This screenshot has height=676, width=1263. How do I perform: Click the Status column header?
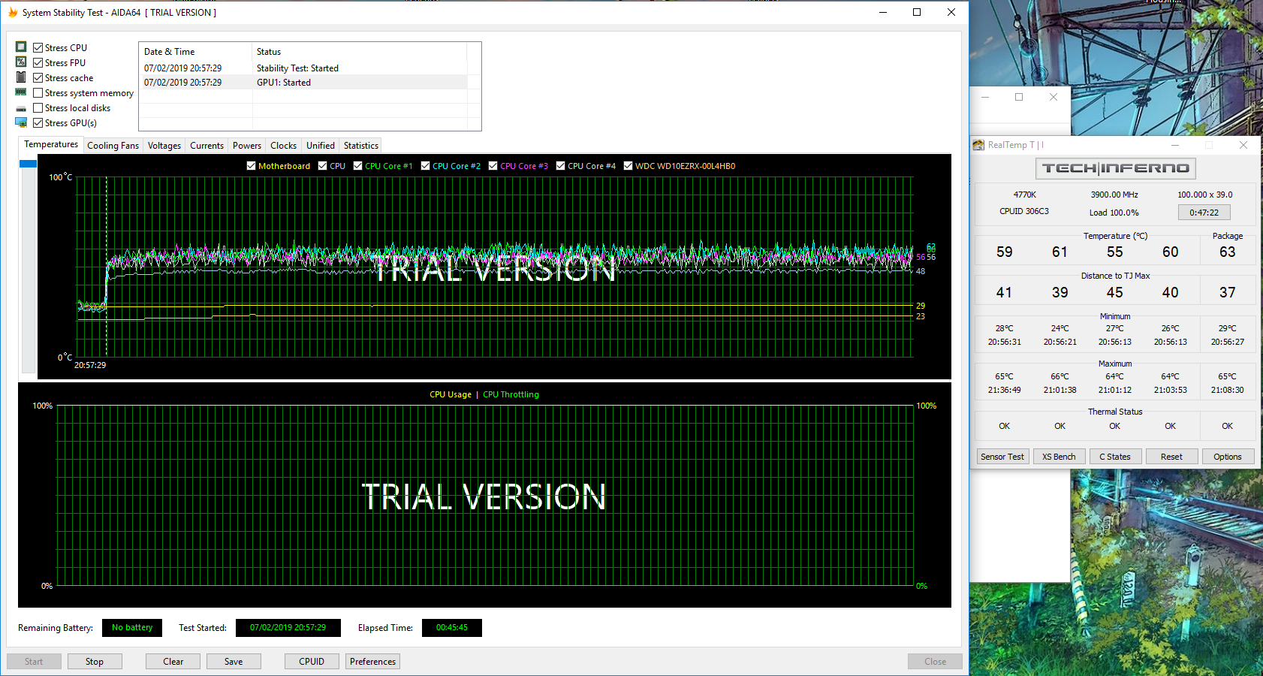coord(359,52)
